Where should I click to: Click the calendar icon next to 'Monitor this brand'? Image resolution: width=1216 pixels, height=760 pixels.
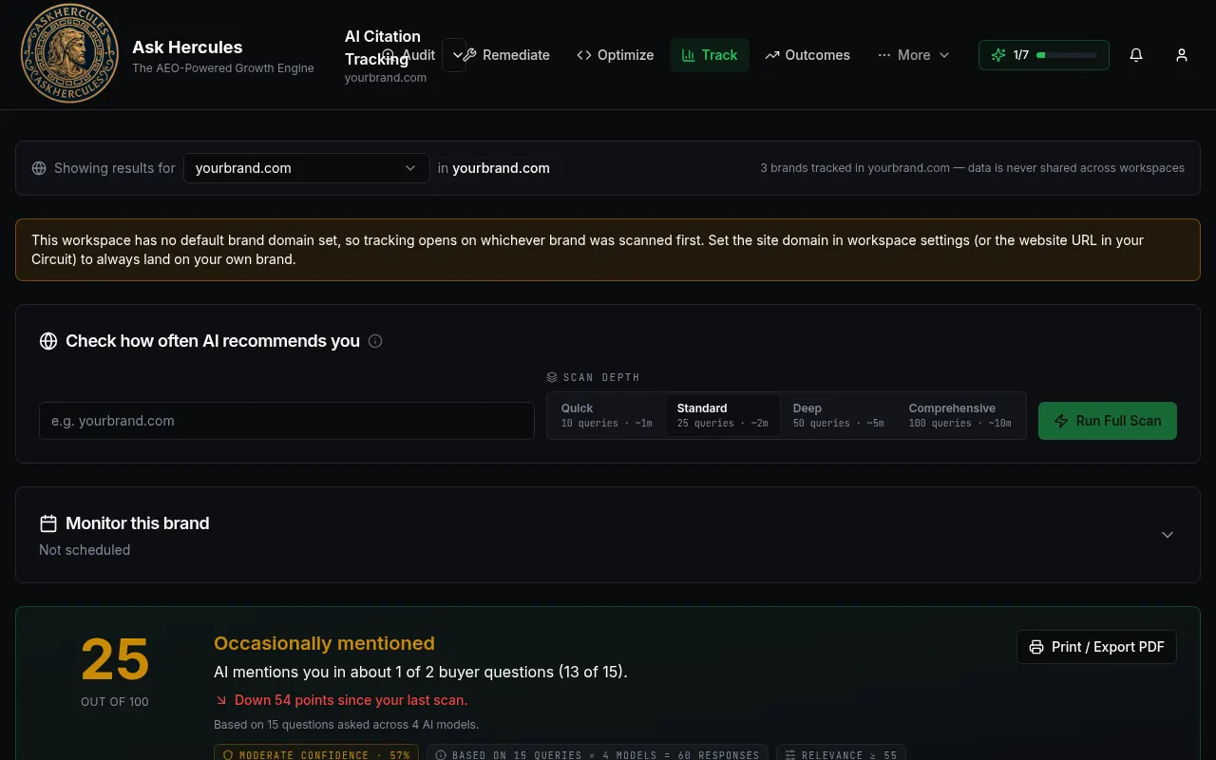[x=48, y=523]
